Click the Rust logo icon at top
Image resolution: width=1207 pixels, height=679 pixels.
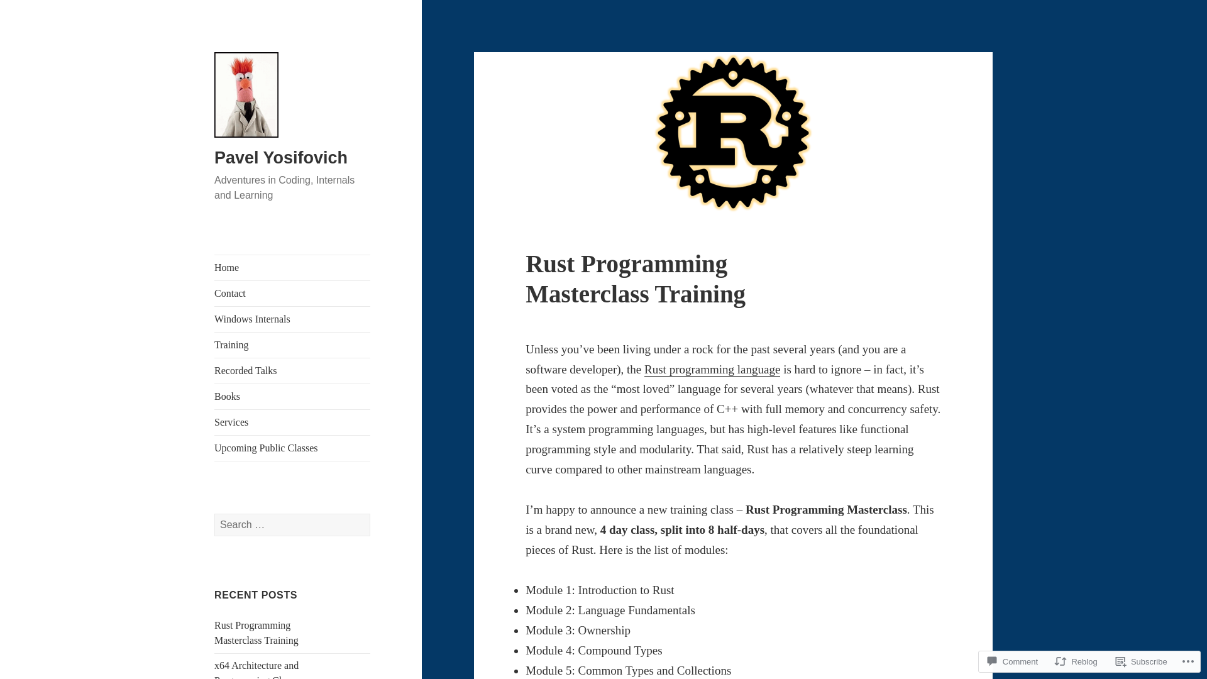coord(733,135)
